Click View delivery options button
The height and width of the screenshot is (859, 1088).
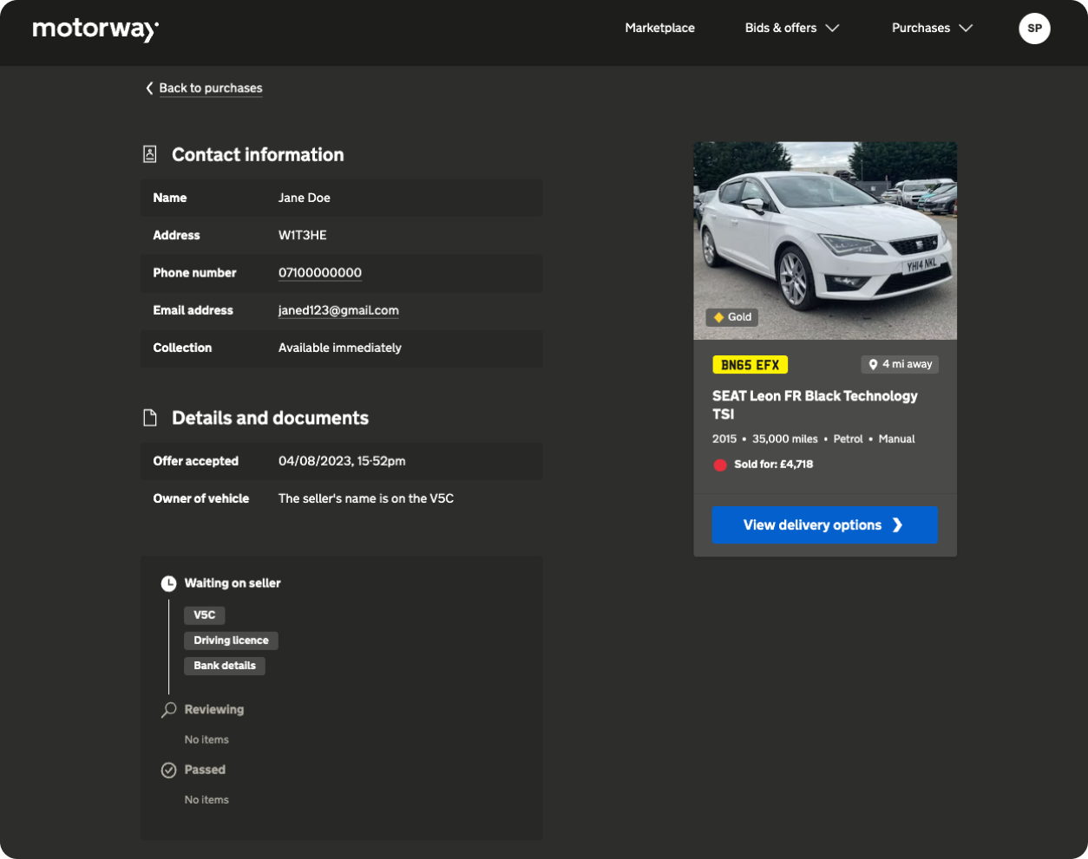[825, 525]
